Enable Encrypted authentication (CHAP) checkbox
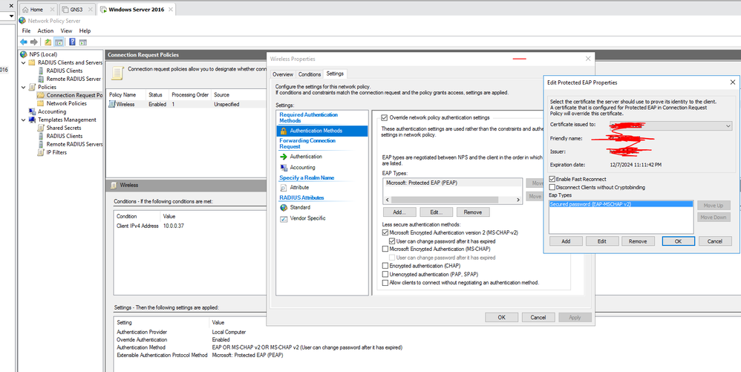 click(x=384, y=265)
